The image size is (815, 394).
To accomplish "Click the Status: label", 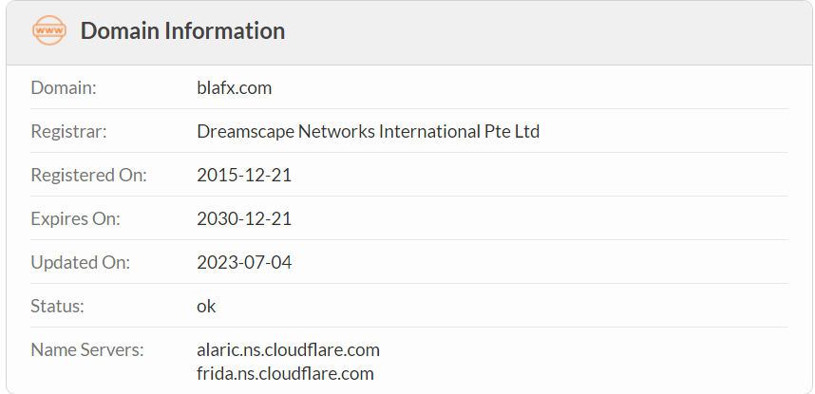I will pyautogui.click(x=57, y=306).
